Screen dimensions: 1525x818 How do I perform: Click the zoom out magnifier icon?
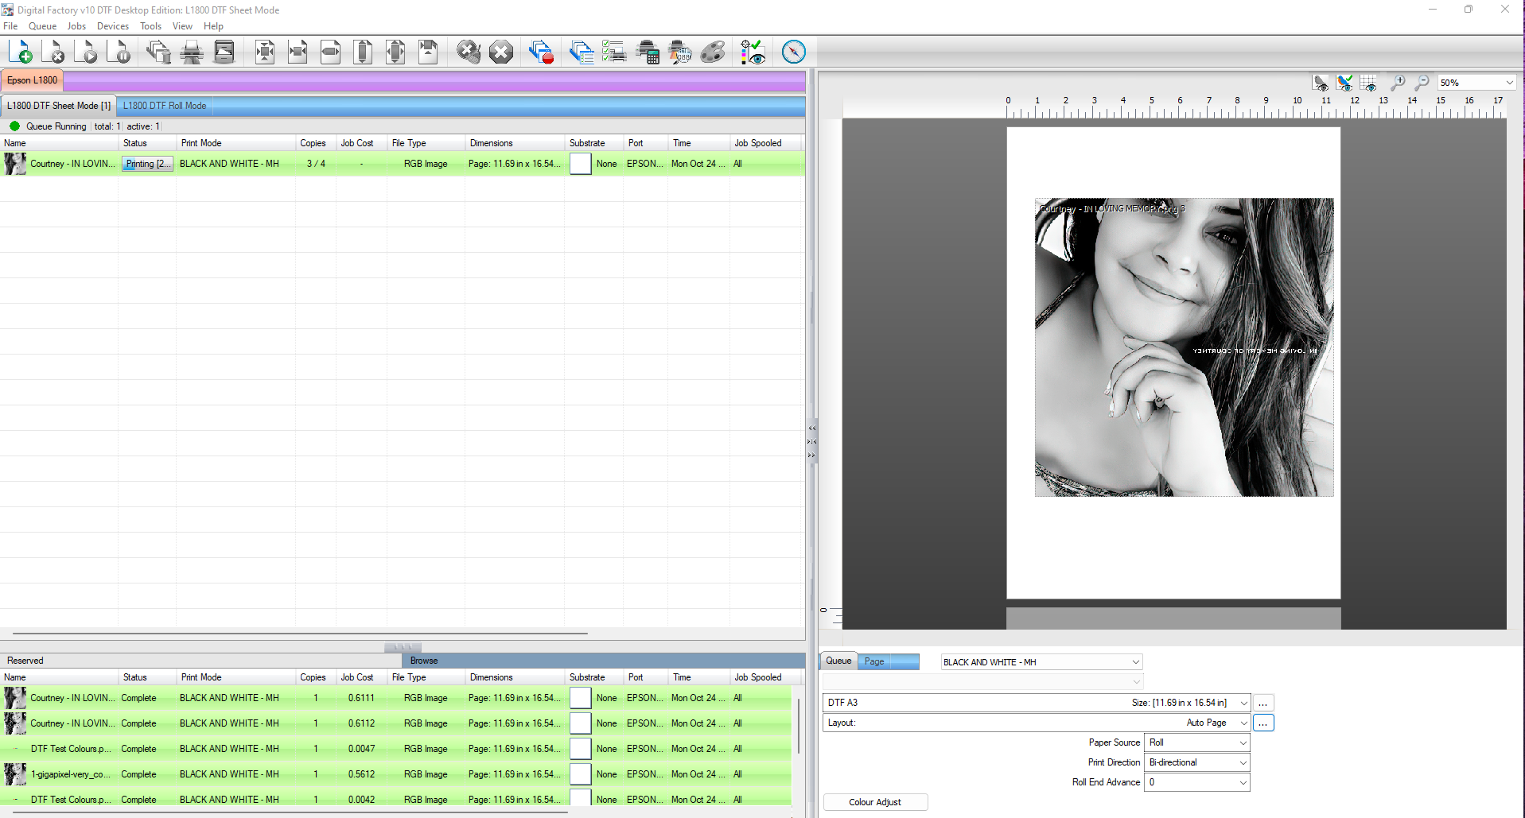[1422, 83]
